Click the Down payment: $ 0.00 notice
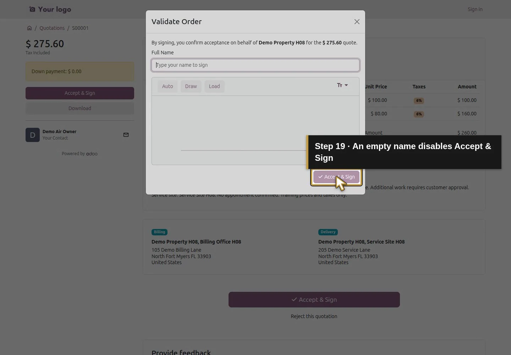This screenshot has height=355, width=511. [80, 71]
